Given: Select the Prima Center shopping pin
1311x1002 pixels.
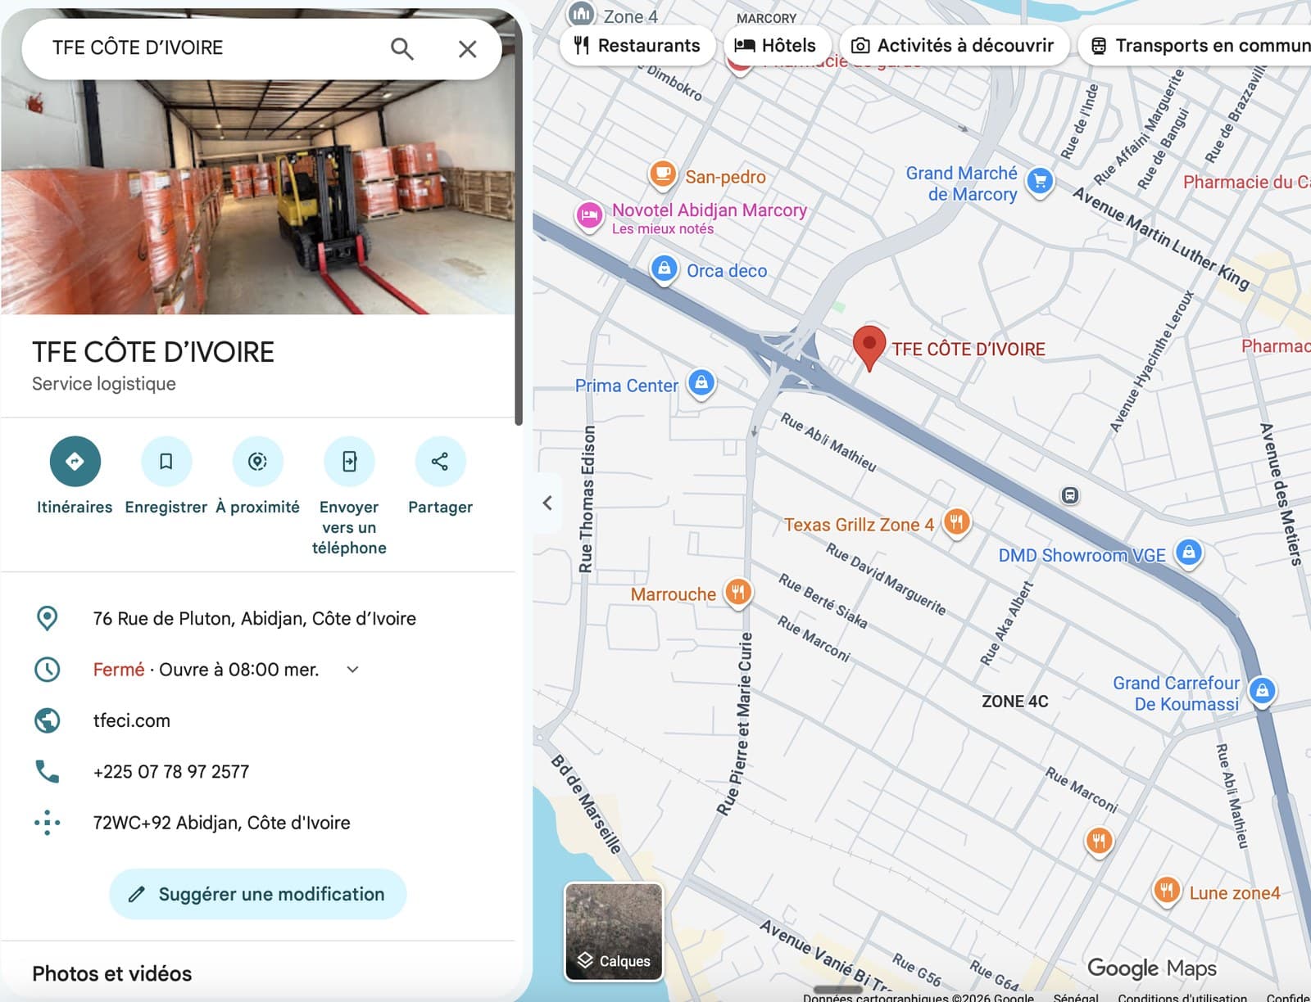Looking at the screenshot, I should click(701, 383).
